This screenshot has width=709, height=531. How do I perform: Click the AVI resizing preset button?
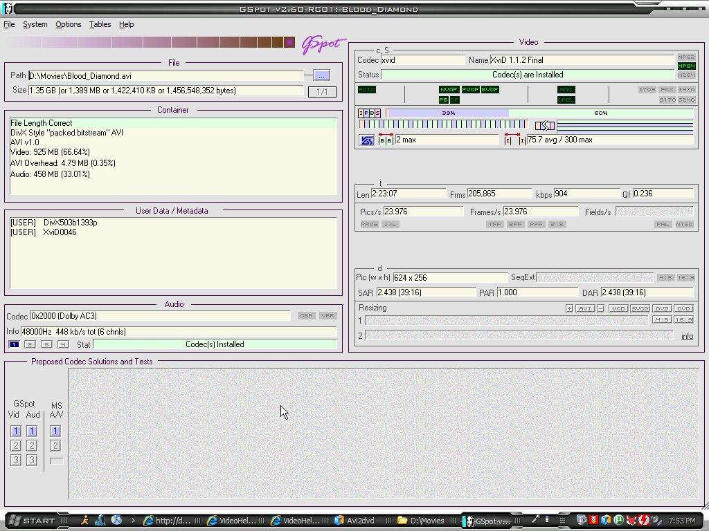[585, 308]
